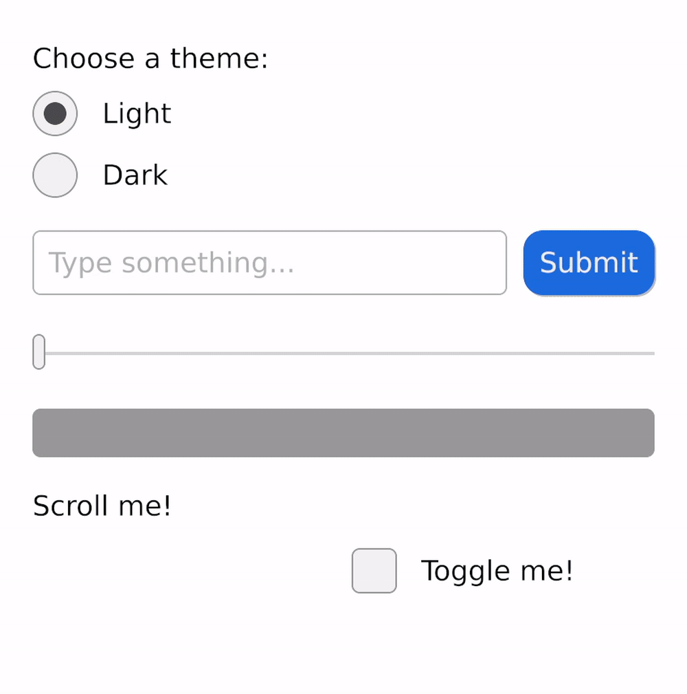Click the 'Choose a theme:' heading
Viewport: 687px width, 694px height.
click(150, 58)
